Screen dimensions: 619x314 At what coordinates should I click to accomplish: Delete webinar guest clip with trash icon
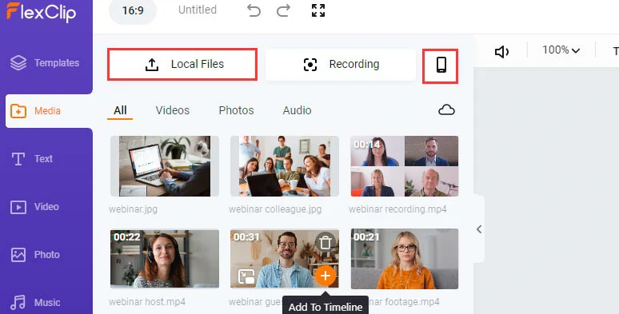click(325, 243)
